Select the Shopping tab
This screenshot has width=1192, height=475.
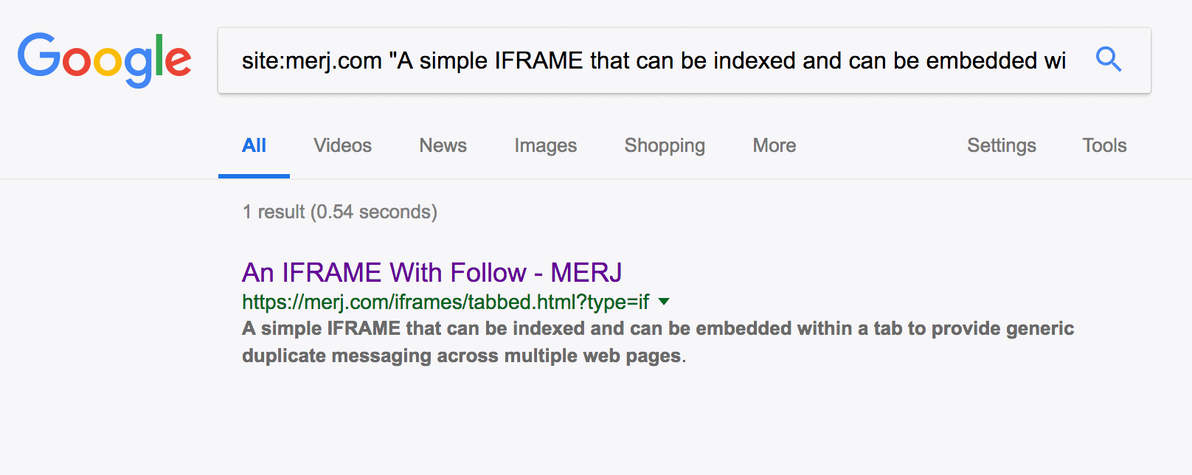[664, 145]
